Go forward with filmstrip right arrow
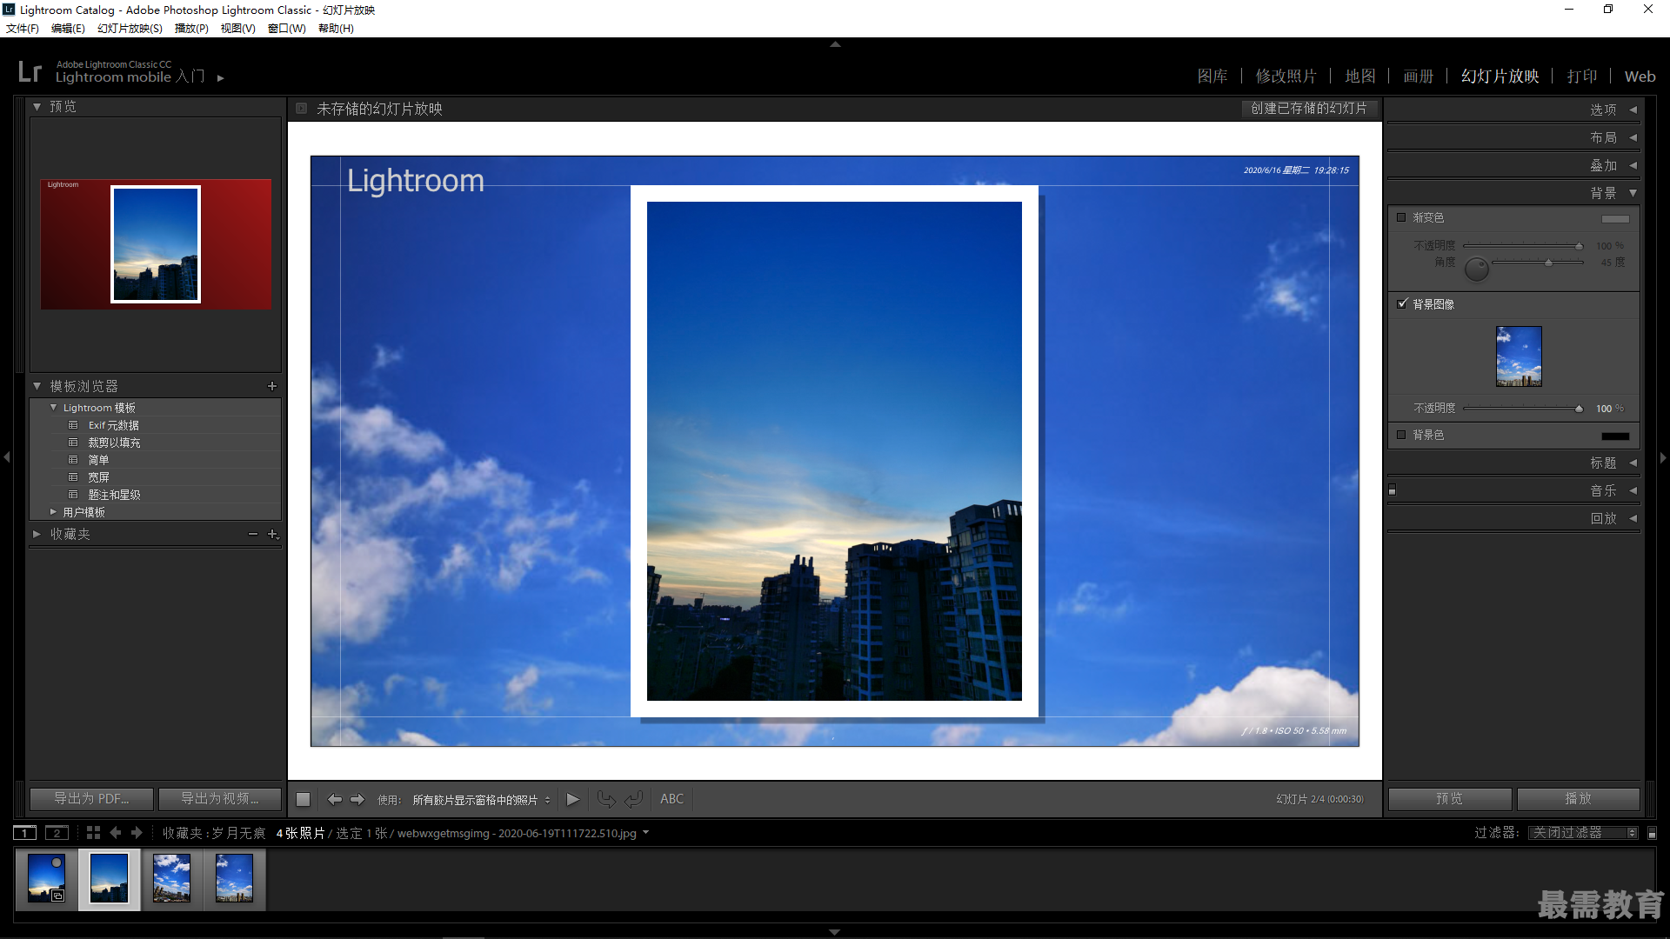 (x=137, y=832)
